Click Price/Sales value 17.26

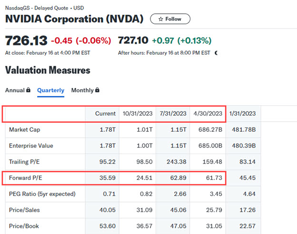[x=247, y=210]
